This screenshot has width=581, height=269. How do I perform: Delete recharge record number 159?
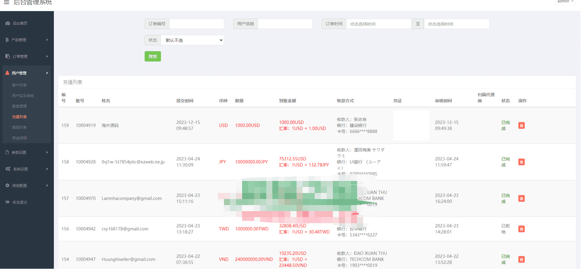(521, 125)
